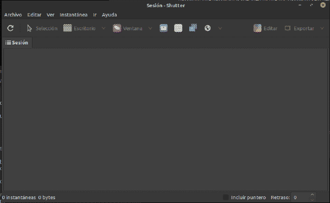
Task: Click the Editar toolbar button
Action: [265, 28]
